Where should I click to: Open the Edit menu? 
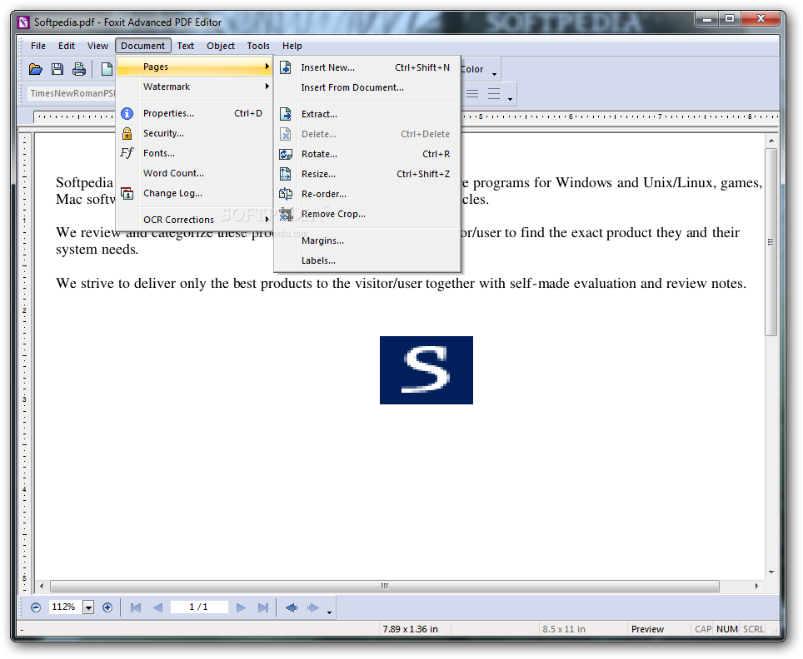[67, 46]
